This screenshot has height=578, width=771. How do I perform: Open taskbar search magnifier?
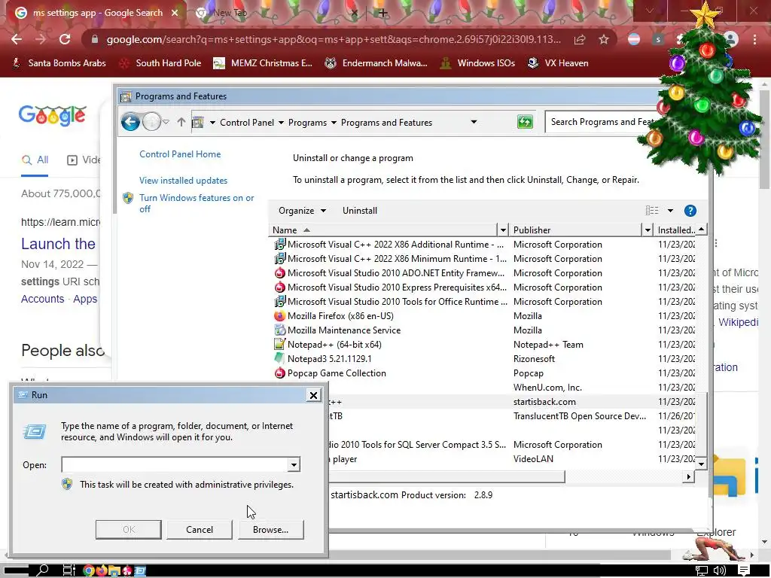tap(43, 570)
